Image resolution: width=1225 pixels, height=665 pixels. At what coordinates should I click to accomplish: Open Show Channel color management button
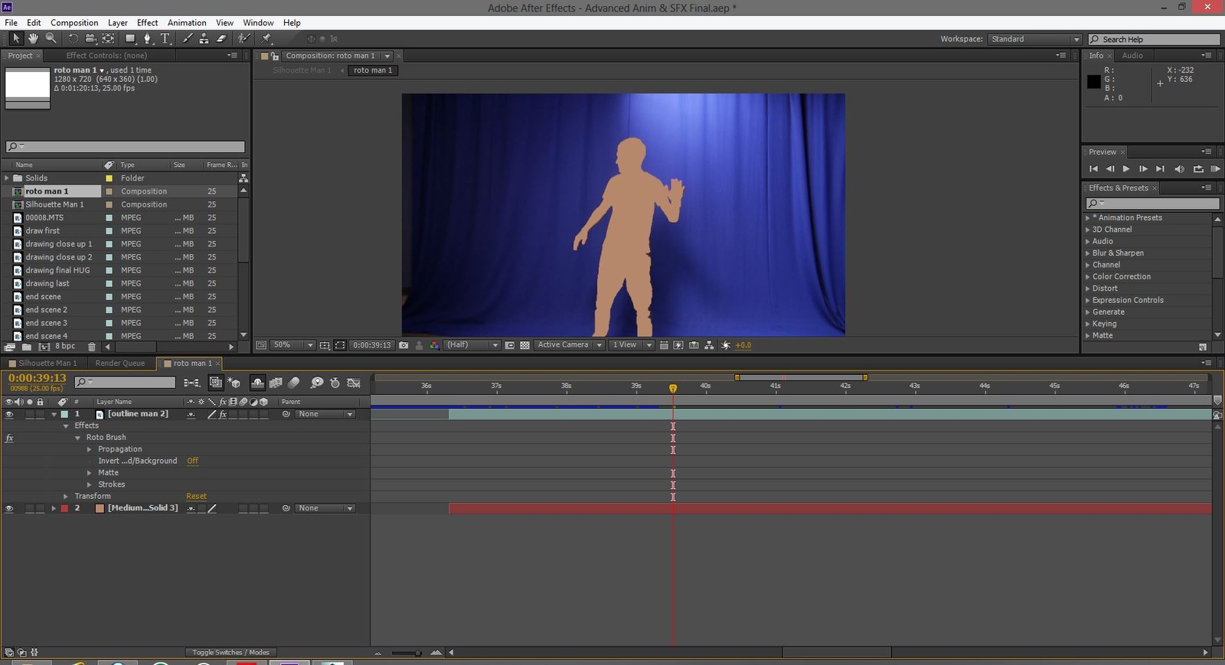(435, 345)
